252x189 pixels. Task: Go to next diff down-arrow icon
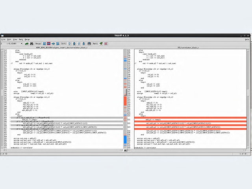pyautogui.click(x=83, y=44)
